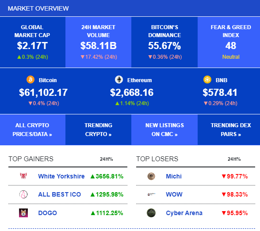This screenshot has width=260, height=231.
Task: Click the Bitcoin's Dominance tile
Action: (164, 42)
